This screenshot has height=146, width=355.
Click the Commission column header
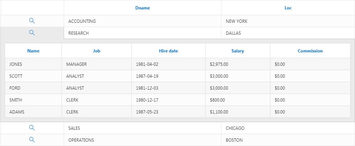pyautogui.click(x=310, y=51)
